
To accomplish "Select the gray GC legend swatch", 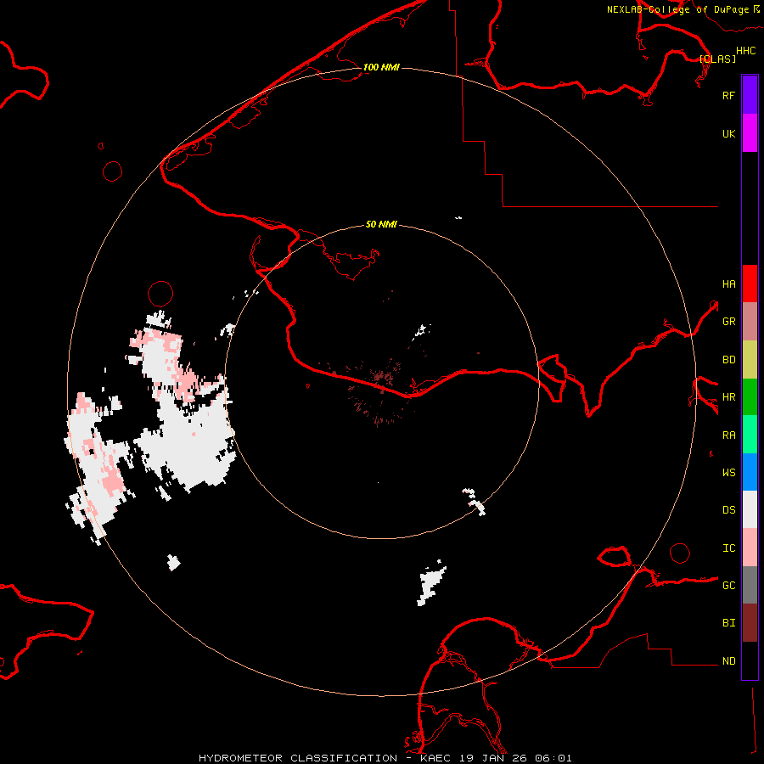I will (750, 585).
